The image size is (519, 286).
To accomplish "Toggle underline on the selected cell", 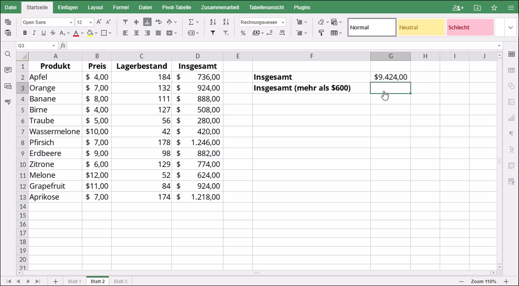I will (43, 33).
